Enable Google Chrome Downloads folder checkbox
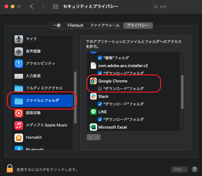The image size is (202, 176). (100, 89)
